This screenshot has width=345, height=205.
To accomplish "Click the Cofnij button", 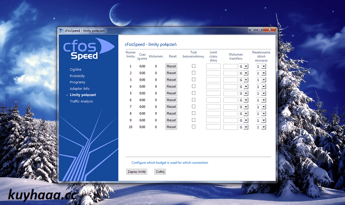I will 160,172.
